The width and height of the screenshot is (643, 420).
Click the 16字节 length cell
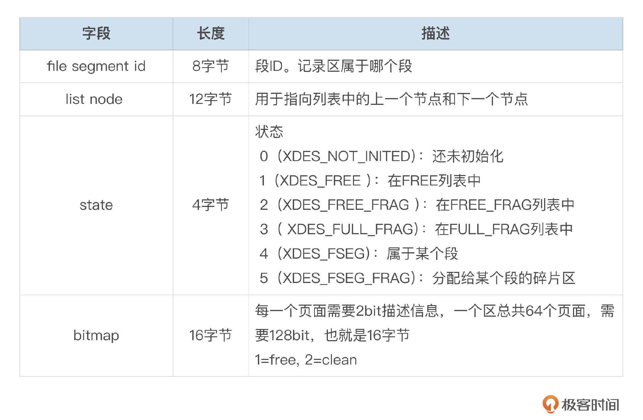coord(211,335)
